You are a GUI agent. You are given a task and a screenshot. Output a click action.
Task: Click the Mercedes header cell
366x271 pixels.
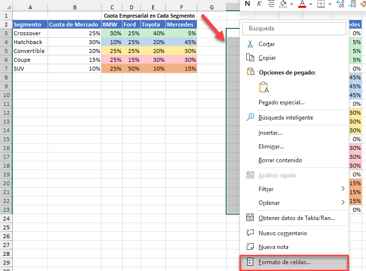pyautogui.click(x=182, y=25)
